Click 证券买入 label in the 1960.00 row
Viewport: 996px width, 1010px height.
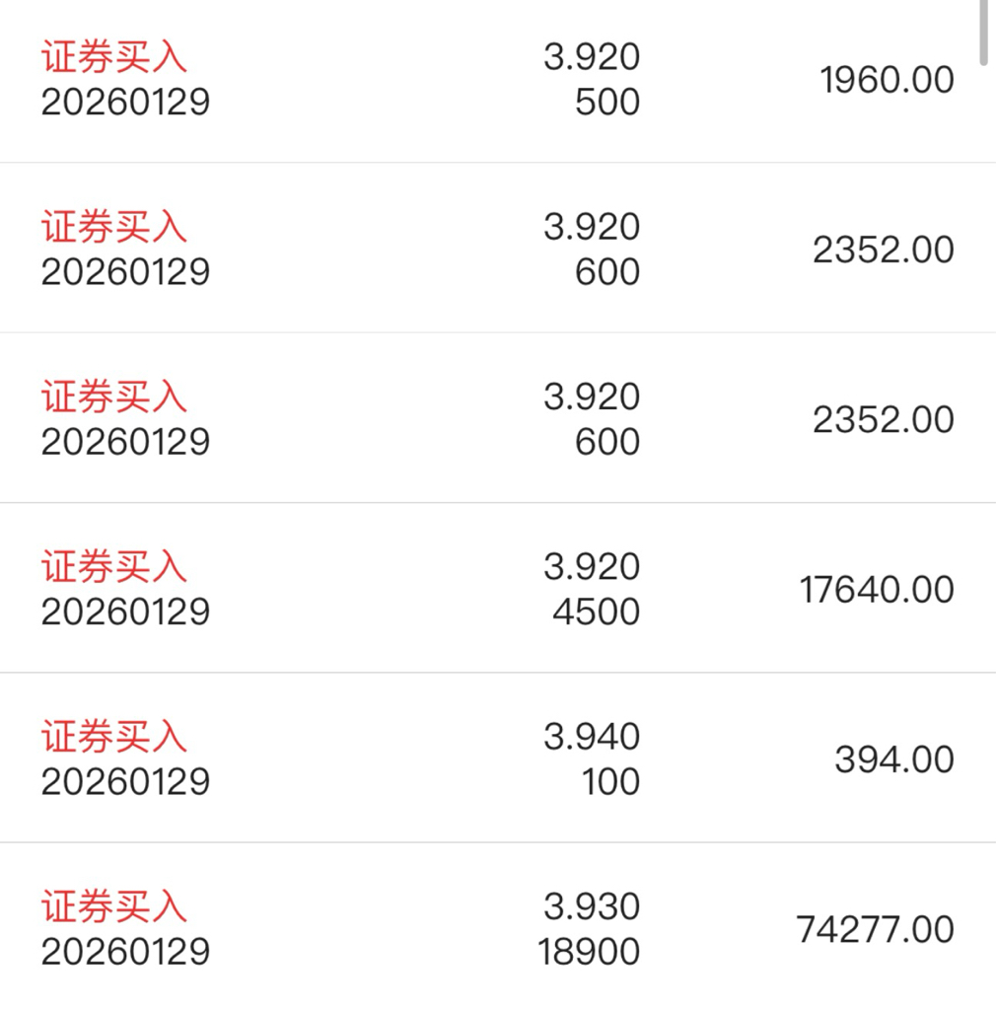(x=113, y=57)
